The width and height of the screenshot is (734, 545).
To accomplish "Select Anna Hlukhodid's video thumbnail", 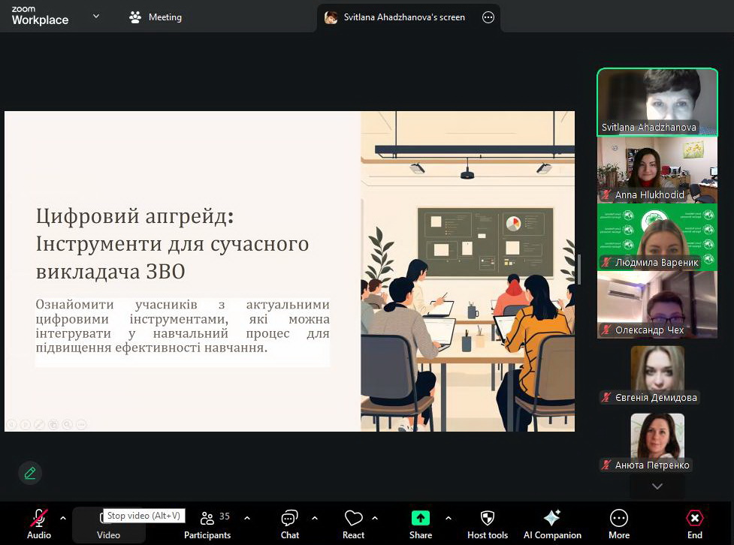I will point(657,170).
